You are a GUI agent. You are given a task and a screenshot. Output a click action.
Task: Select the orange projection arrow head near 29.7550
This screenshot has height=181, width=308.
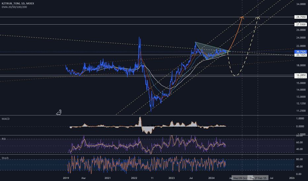click(242, 18)
